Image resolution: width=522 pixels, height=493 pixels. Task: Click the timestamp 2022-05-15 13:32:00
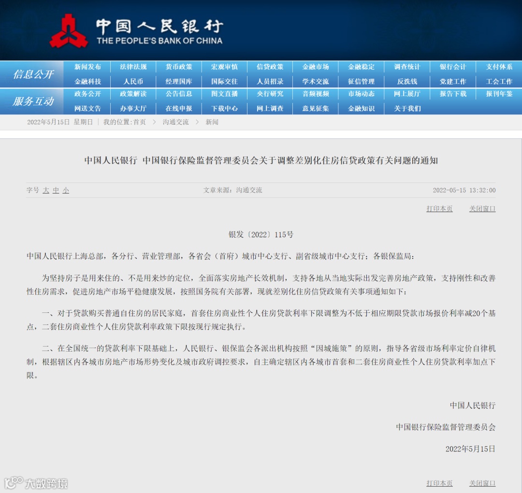(x=464, y=190)
